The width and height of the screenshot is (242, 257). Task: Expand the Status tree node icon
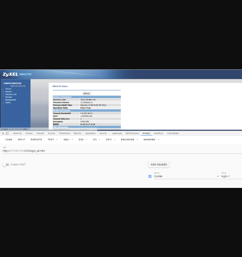pyautogui.click(x=3, y=103)
